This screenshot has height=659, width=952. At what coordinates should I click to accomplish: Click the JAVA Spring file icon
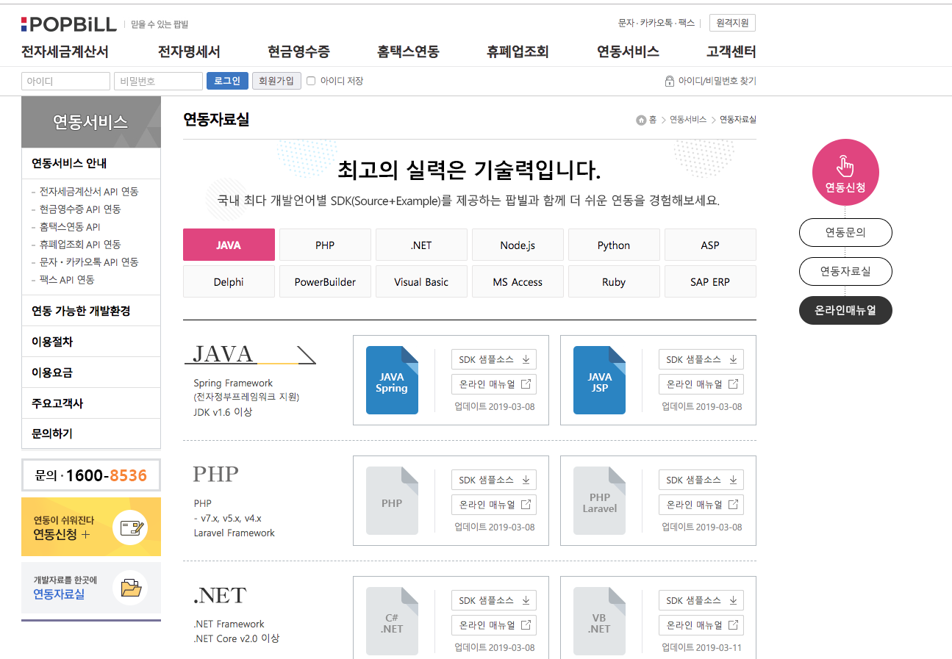pos(392,380)
